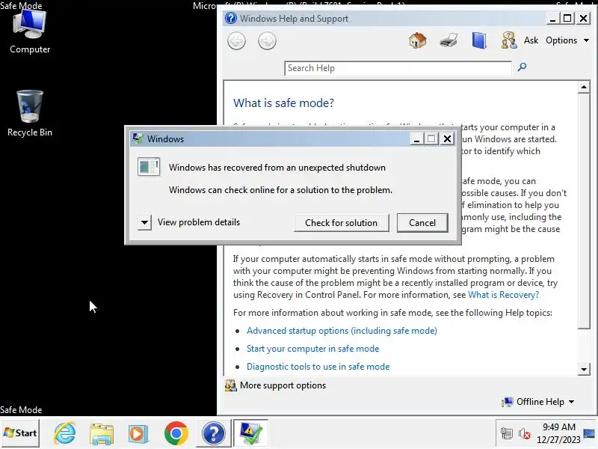Open the Start menu
Screen dimensions: 598x449
[x=20, y=433]
